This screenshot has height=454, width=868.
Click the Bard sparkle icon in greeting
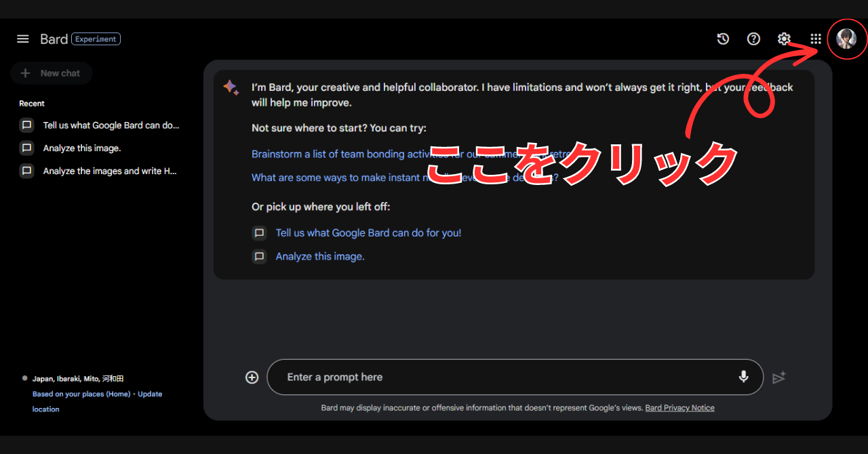pyautogui.click(x=231, y=87)
